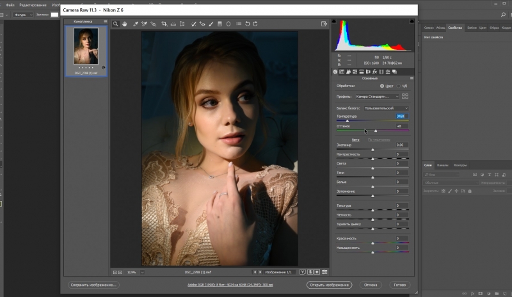The image size is (512, 297).
Task: Open the Tone Curve panel tab
Action: (342, 72)
